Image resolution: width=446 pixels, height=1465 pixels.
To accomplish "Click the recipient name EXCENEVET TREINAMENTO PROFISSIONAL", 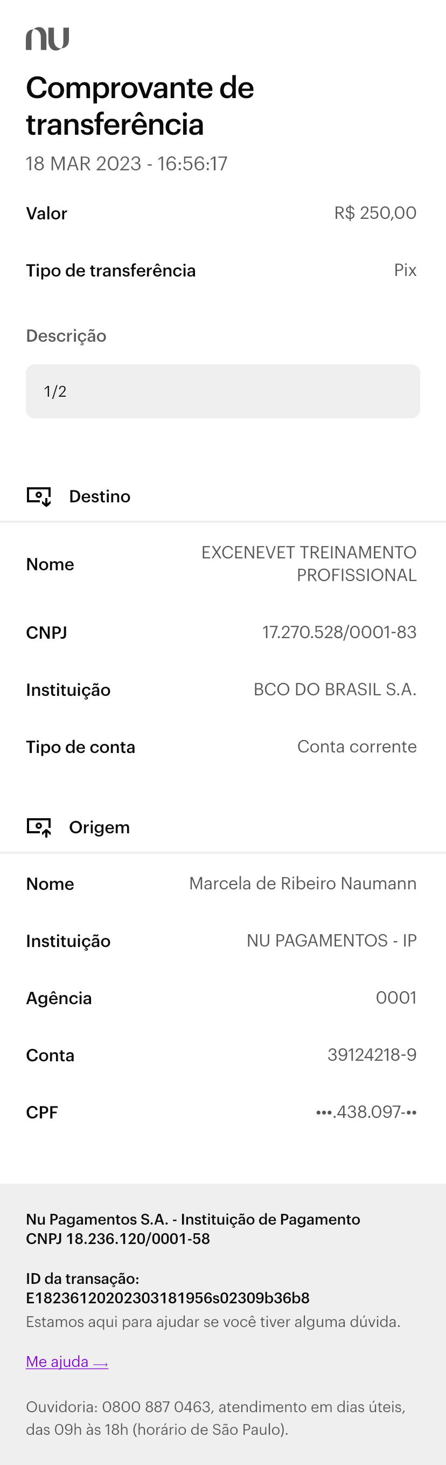I will pyautogui.click(x=309, y=564).
